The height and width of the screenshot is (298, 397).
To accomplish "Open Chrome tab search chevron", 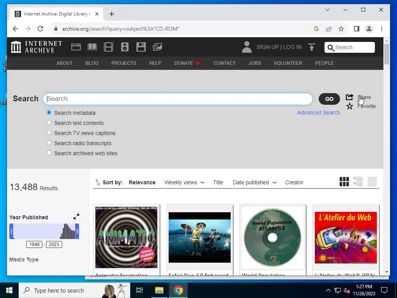I will (x=327, y=10).
